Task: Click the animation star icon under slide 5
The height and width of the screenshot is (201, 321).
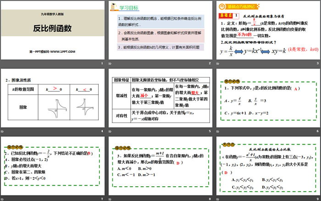Action: click(110, 131)
